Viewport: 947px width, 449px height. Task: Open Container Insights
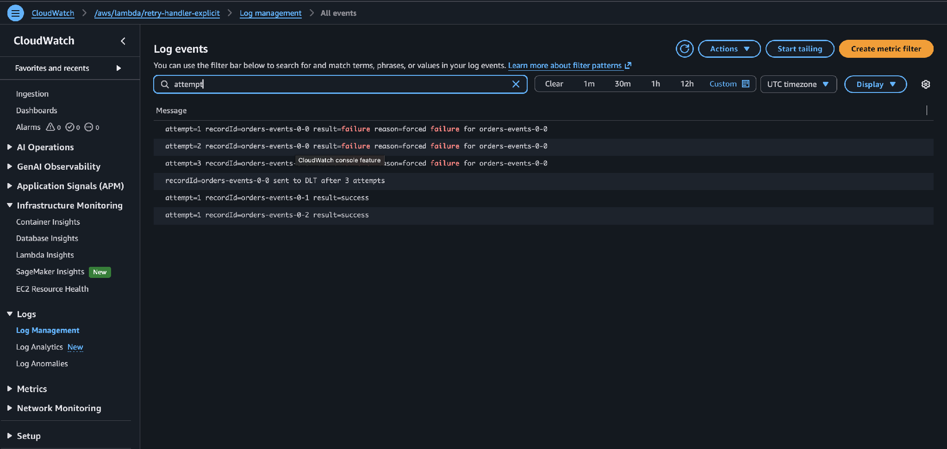click(48, 222)
